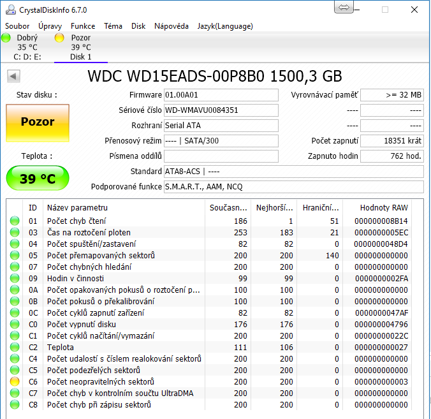Viewport: 431px width, 419px height.
Task: Click green status icon for attribute C5
Action: (x=15, y=370)
